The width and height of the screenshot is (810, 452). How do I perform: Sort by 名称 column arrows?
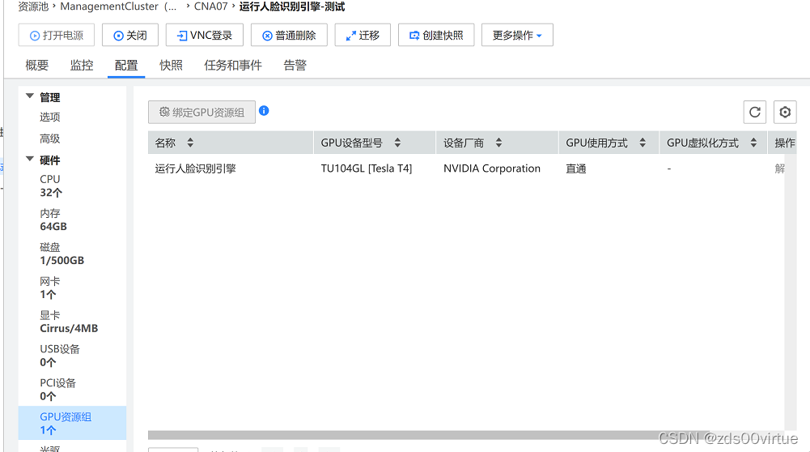pos(190,143)
